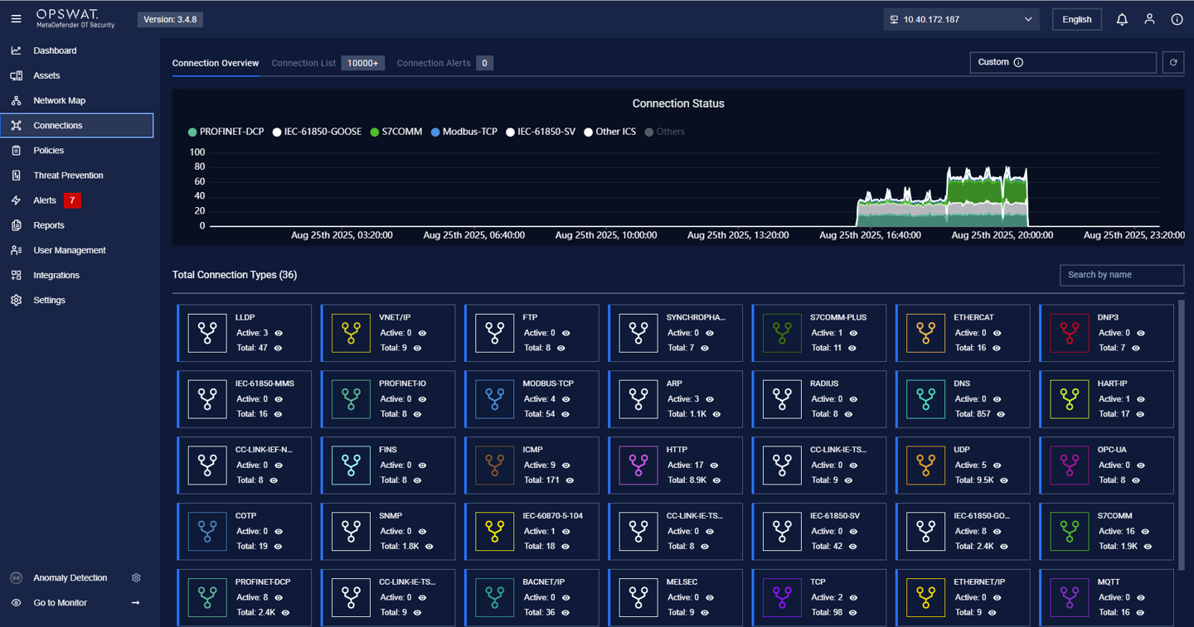Viewport: 1194px width, 627px height.
Task: Click the connection types vertical scrollbar
Action: click(x=1182, y=435)
